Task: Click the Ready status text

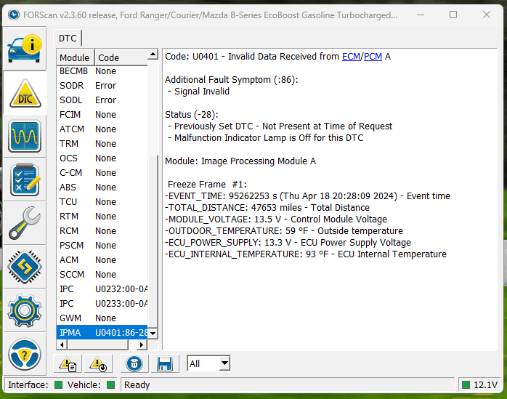Action: point(137,384)
